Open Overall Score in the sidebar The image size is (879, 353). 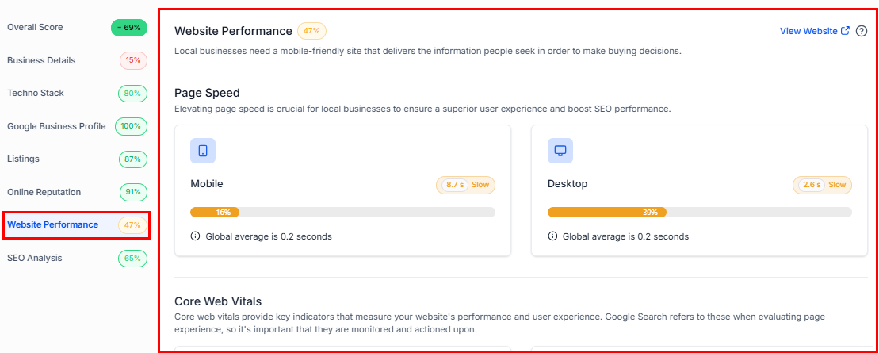coord(36,27)
